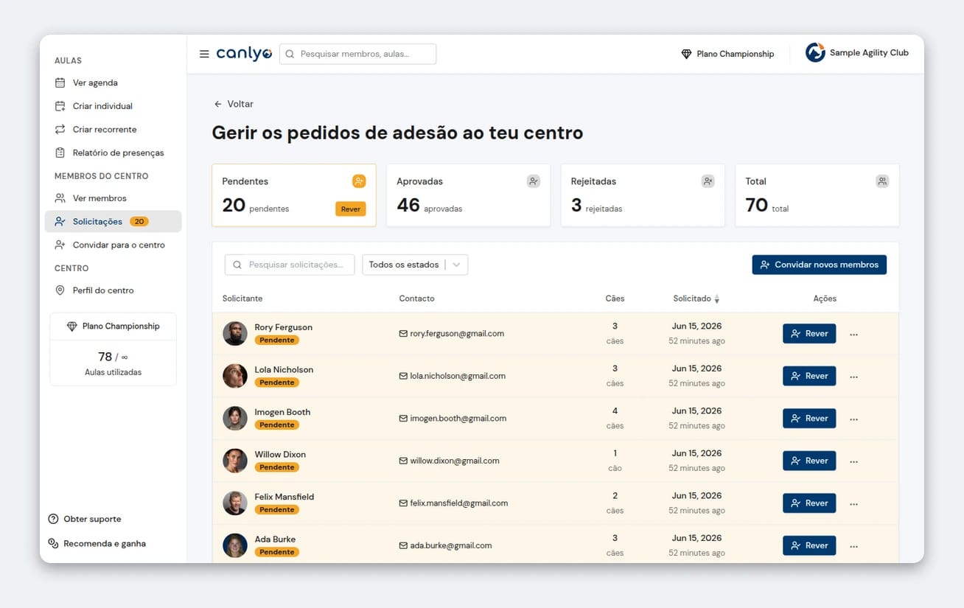Click Rever for Lola Nicholson
Screen dimensions: 964x608
809,376
